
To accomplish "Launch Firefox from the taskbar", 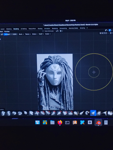I will tap(60, 122).
